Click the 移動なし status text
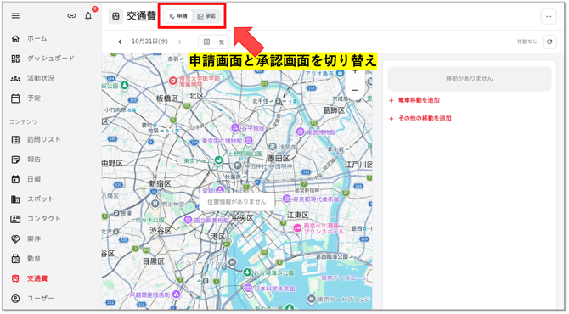The width and height of the screenshot is (569, 314). [x=527, y=42]
